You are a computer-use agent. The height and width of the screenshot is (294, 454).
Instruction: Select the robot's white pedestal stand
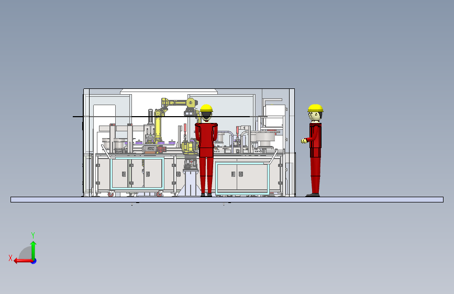click(x=190, y=183)
